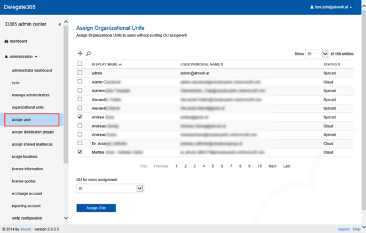The image size is (366, 233).
Task: Uncheck the Martina row checkbox
Action: pyautogui.click(x=80, y=152)
